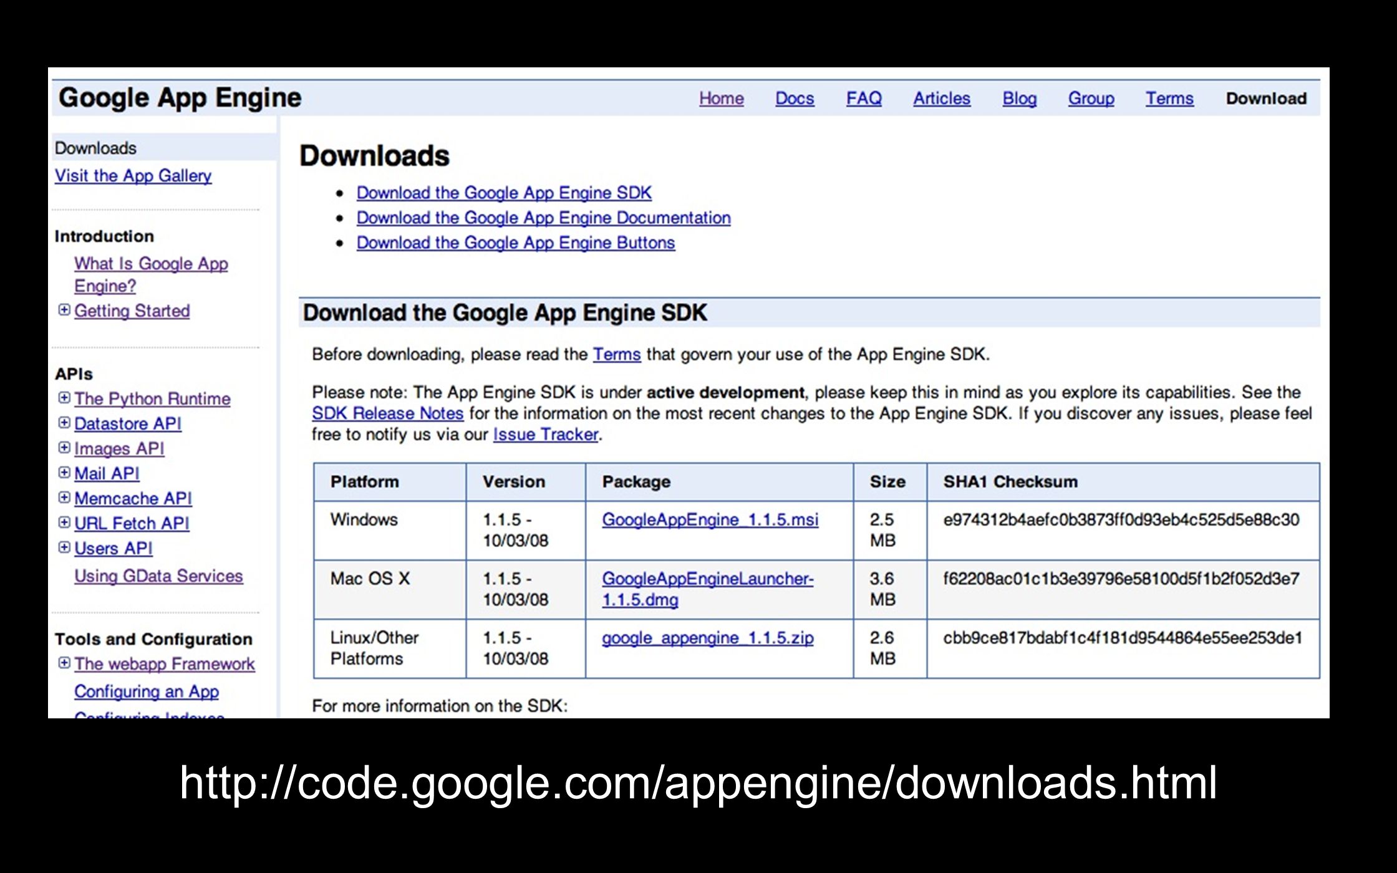Open the Blog navigation link

coord(1020,99)
